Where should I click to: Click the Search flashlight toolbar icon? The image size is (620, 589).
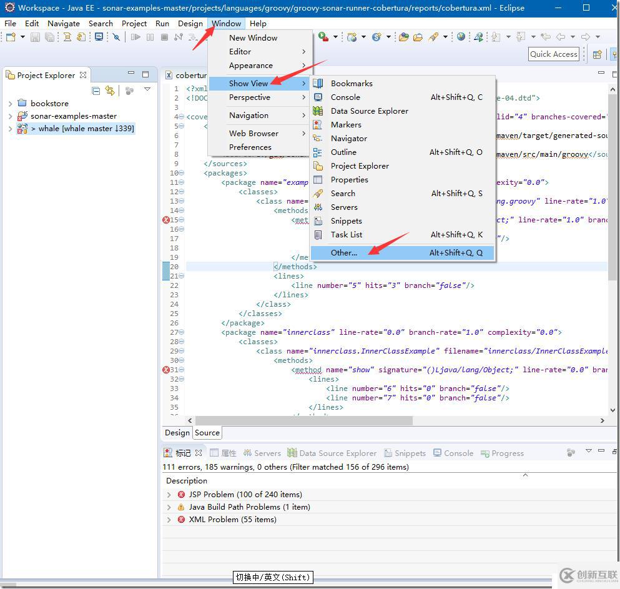coord(434,37)
